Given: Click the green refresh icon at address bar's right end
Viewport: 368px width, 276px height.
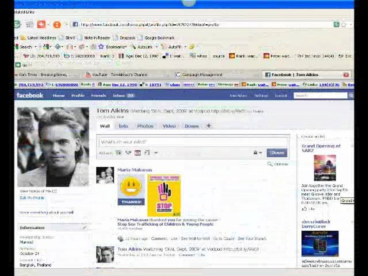Looking at the screenshot, I should (x=336, y=25).
